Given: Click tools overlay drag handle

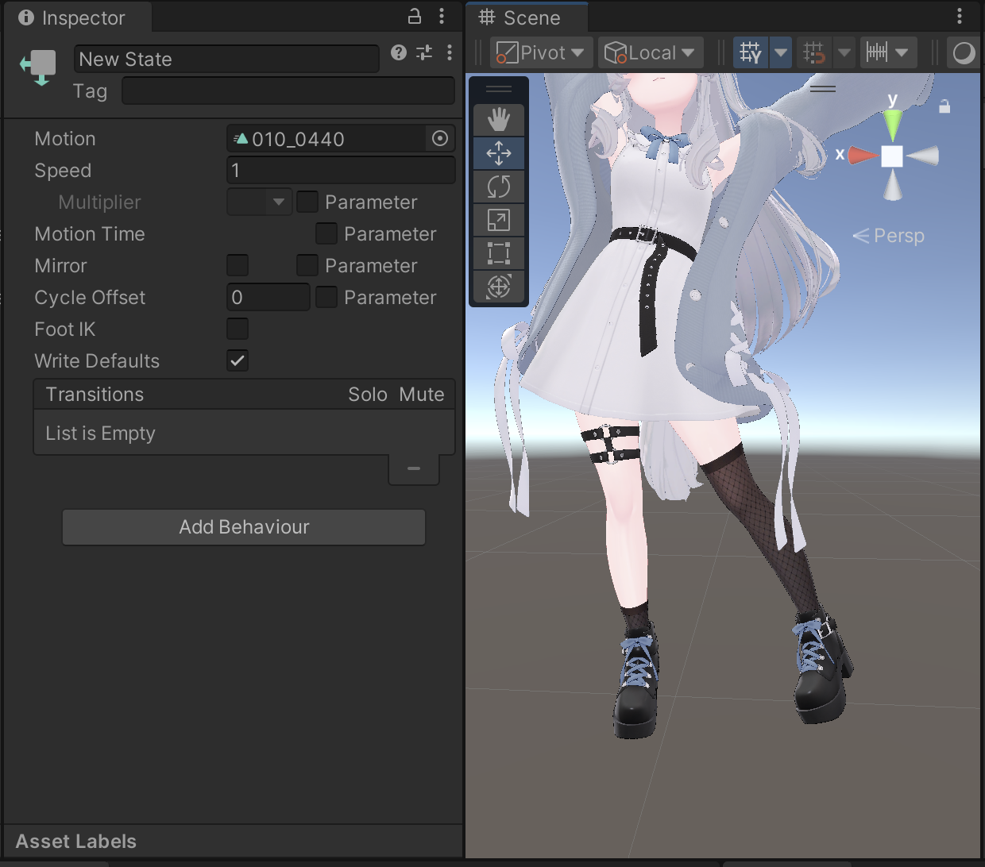Looking at the screenshot, I should click(499, 89).
